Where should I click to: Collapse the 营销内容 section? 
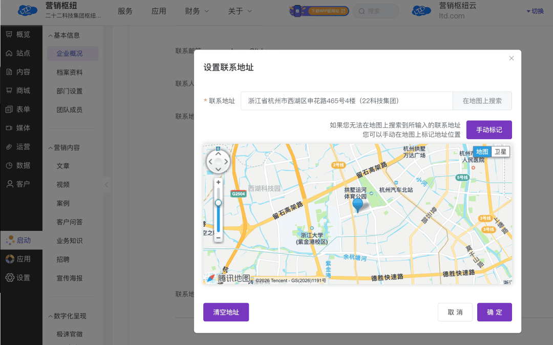click(x=64, y=147)
